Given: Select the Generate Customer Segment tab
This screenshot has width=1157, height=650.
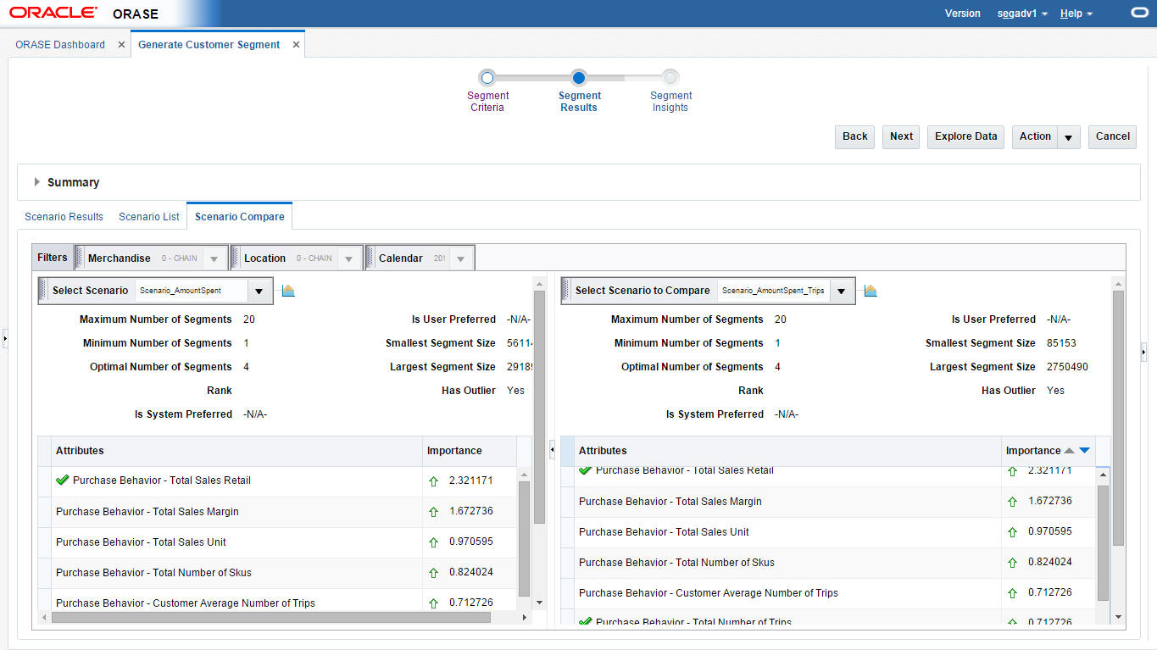Looking at the screenshot, I should coord(209,45).
